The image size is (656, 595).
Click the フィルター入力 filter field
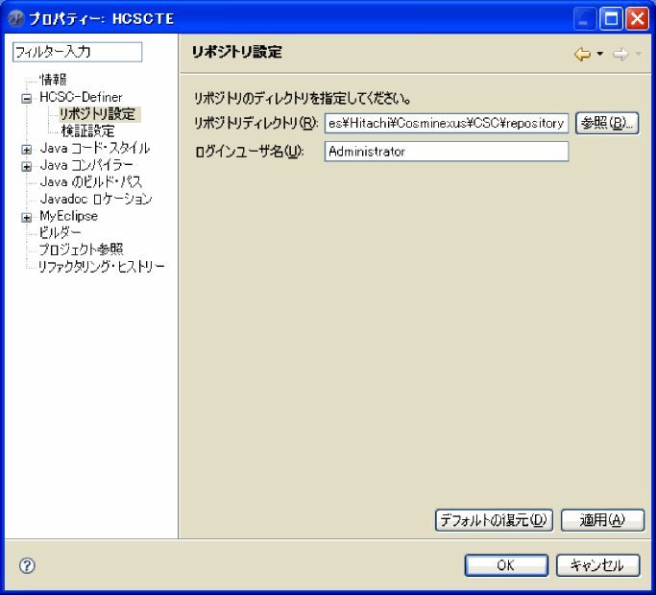[x=78, y=52]
